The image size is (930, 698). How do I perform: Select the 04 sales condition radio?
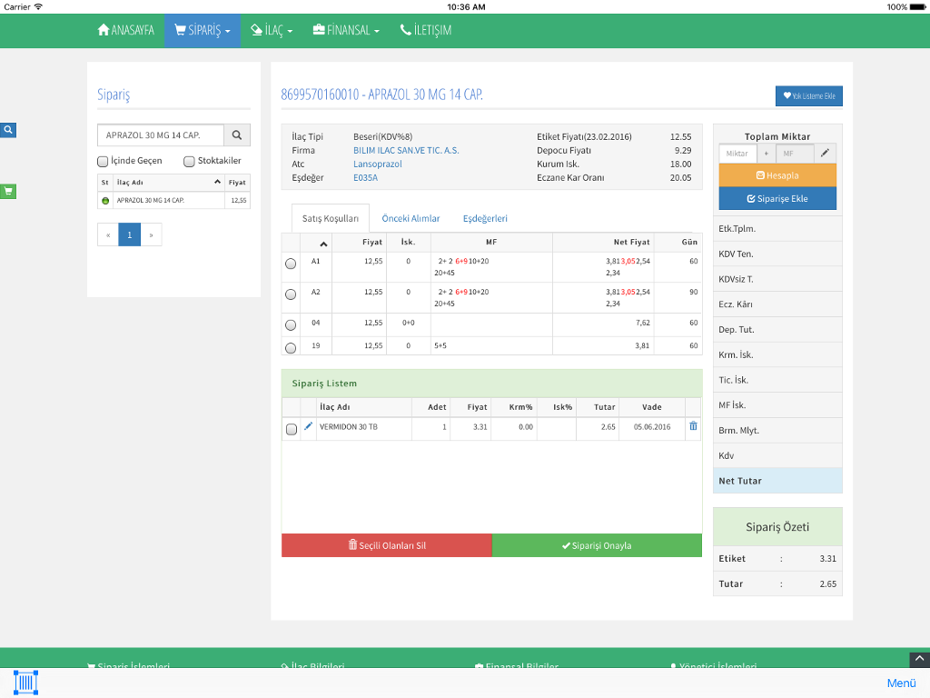[x=291, y=325]
